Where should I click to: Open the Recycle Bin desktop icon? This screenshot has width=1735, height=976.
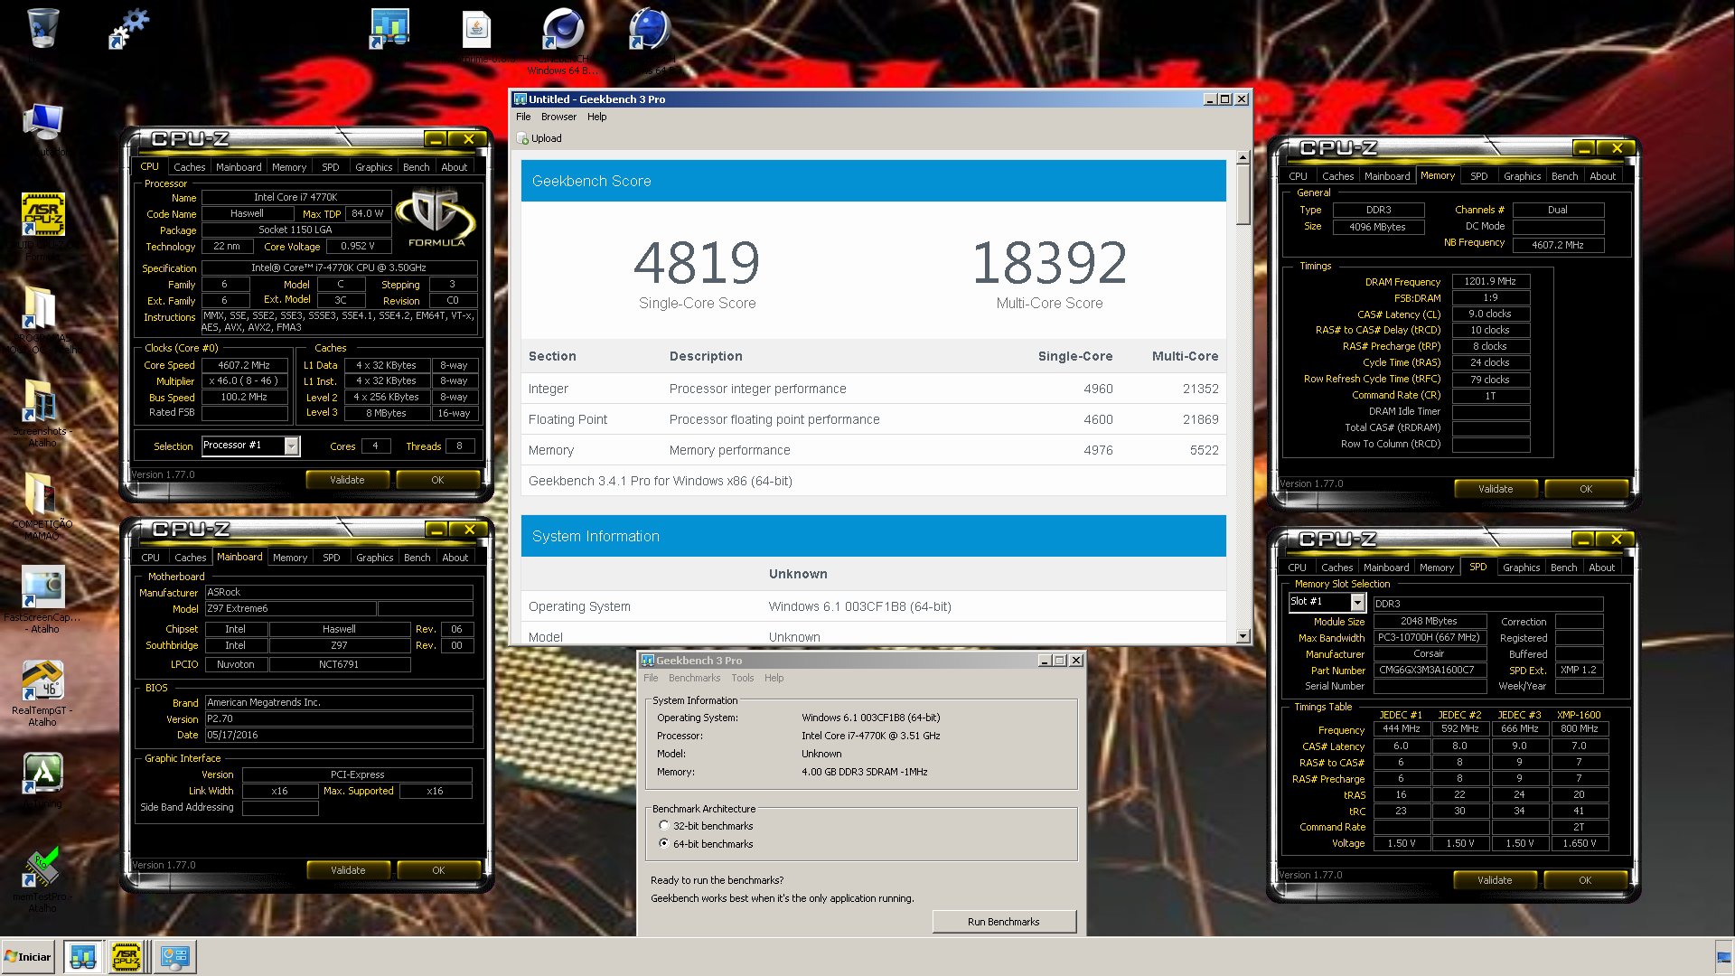[x=42, y=29]
